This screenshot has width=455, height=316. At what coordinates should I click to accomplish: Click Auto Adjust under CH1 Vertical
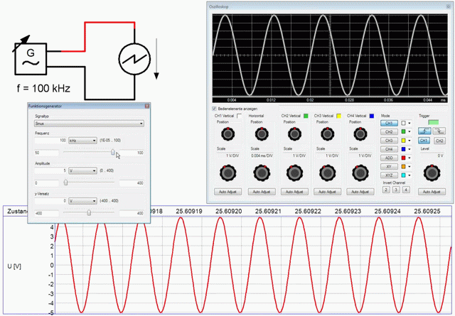coord(227,192)
